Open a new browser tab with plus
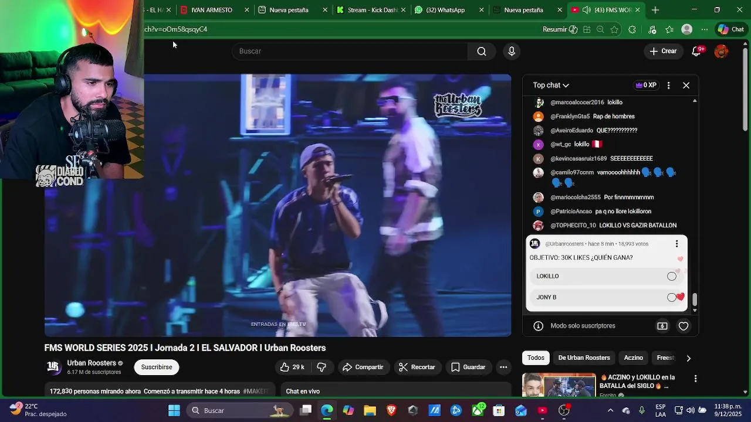The image size is (751, 422). (655, 10)
